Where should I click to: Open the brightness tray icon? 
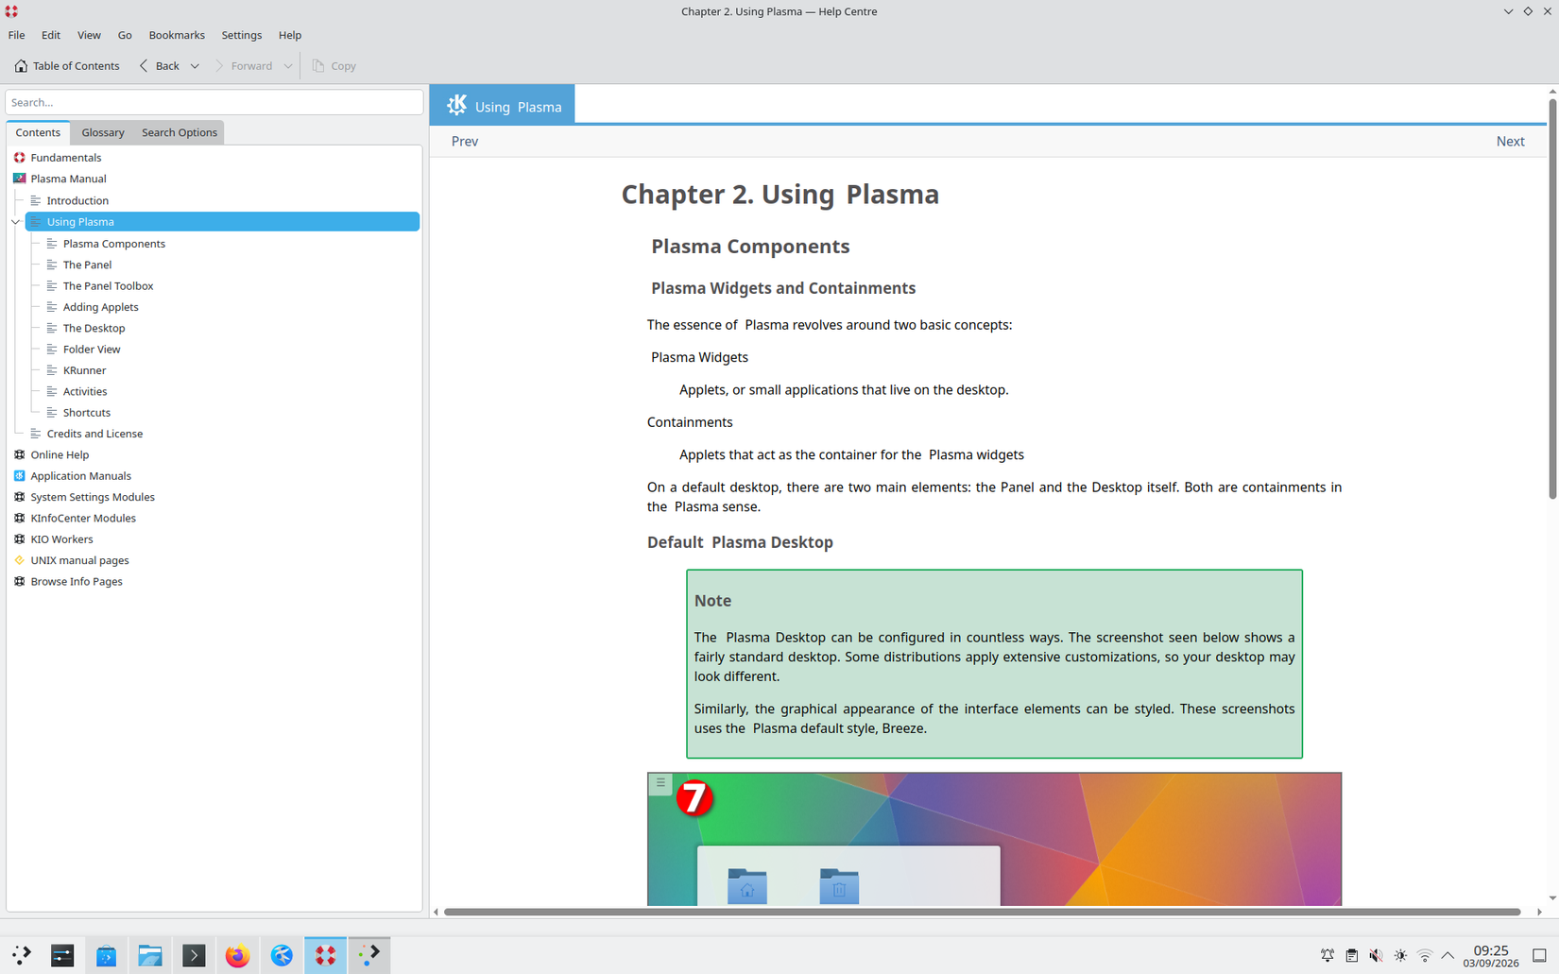pyautogui.click(x=1400, y=956)
